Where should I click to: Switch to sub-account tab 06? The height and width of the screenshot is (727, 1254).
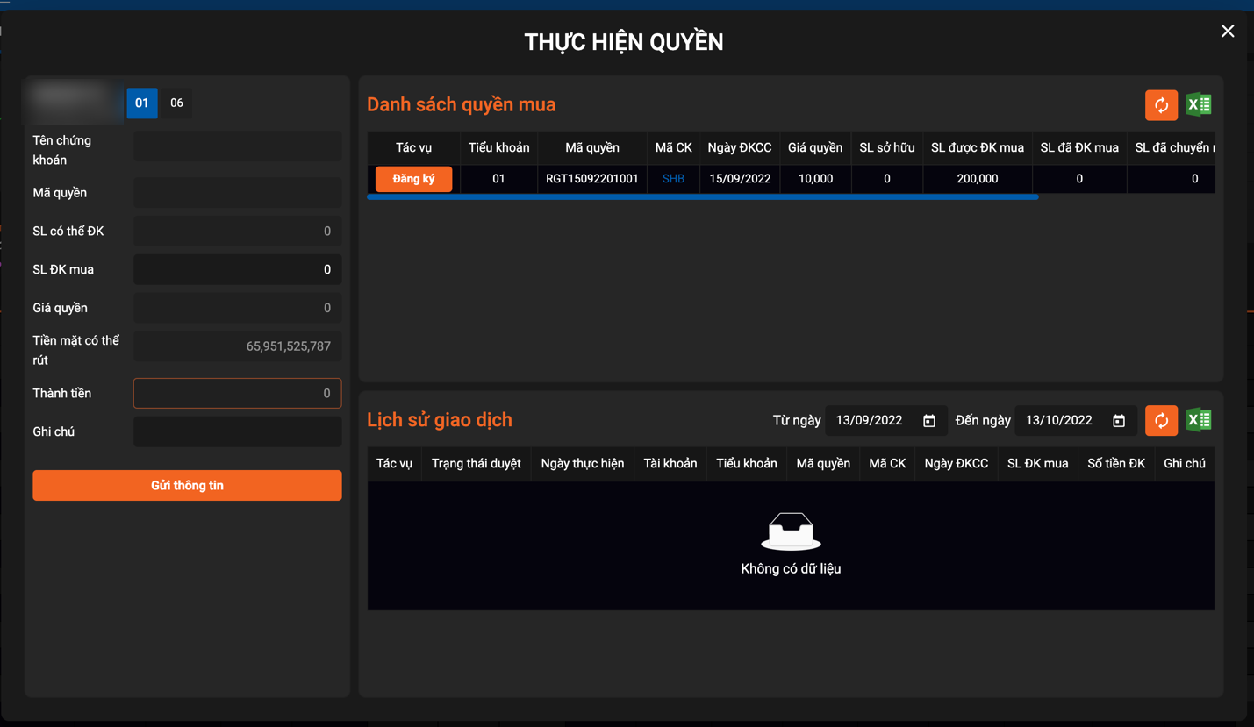176,103
